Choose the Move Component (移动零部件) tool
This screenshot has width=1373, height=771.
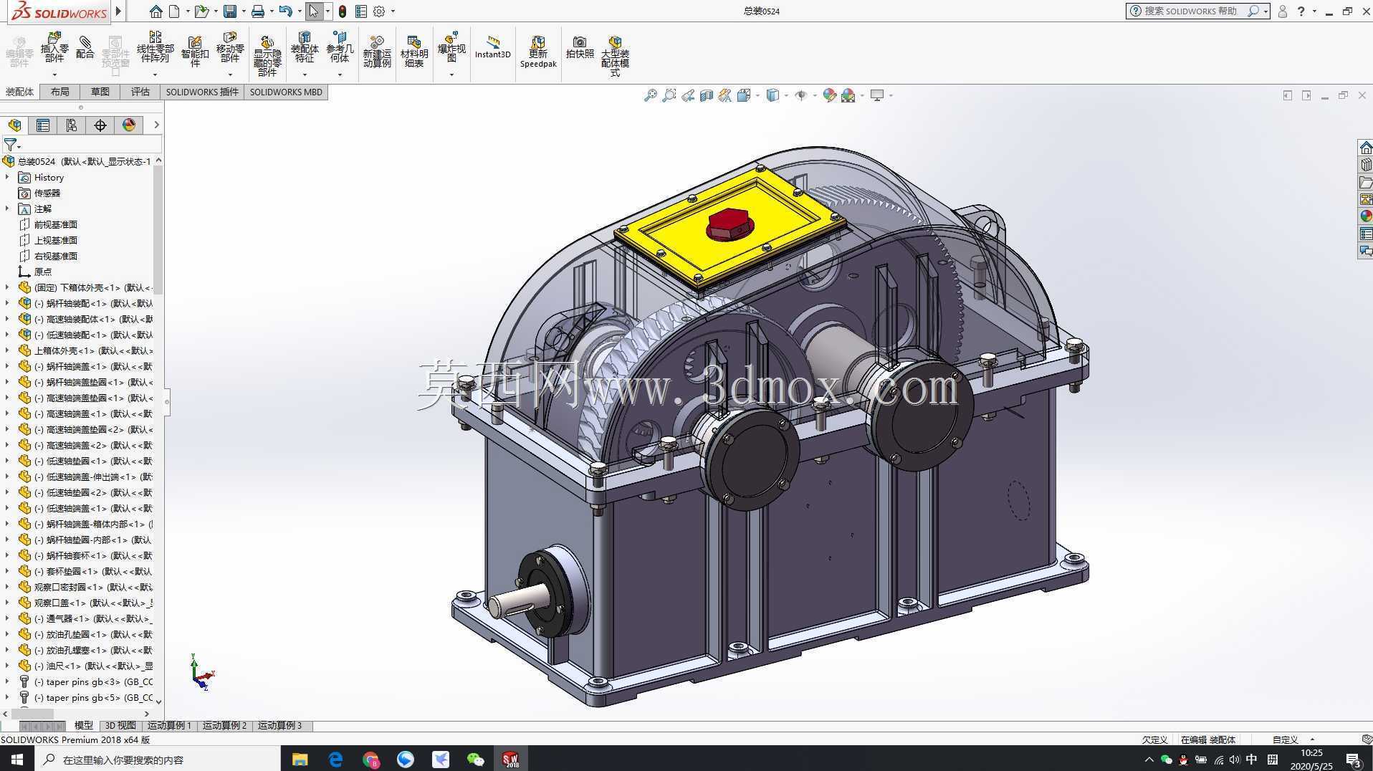tap(230, 47)
